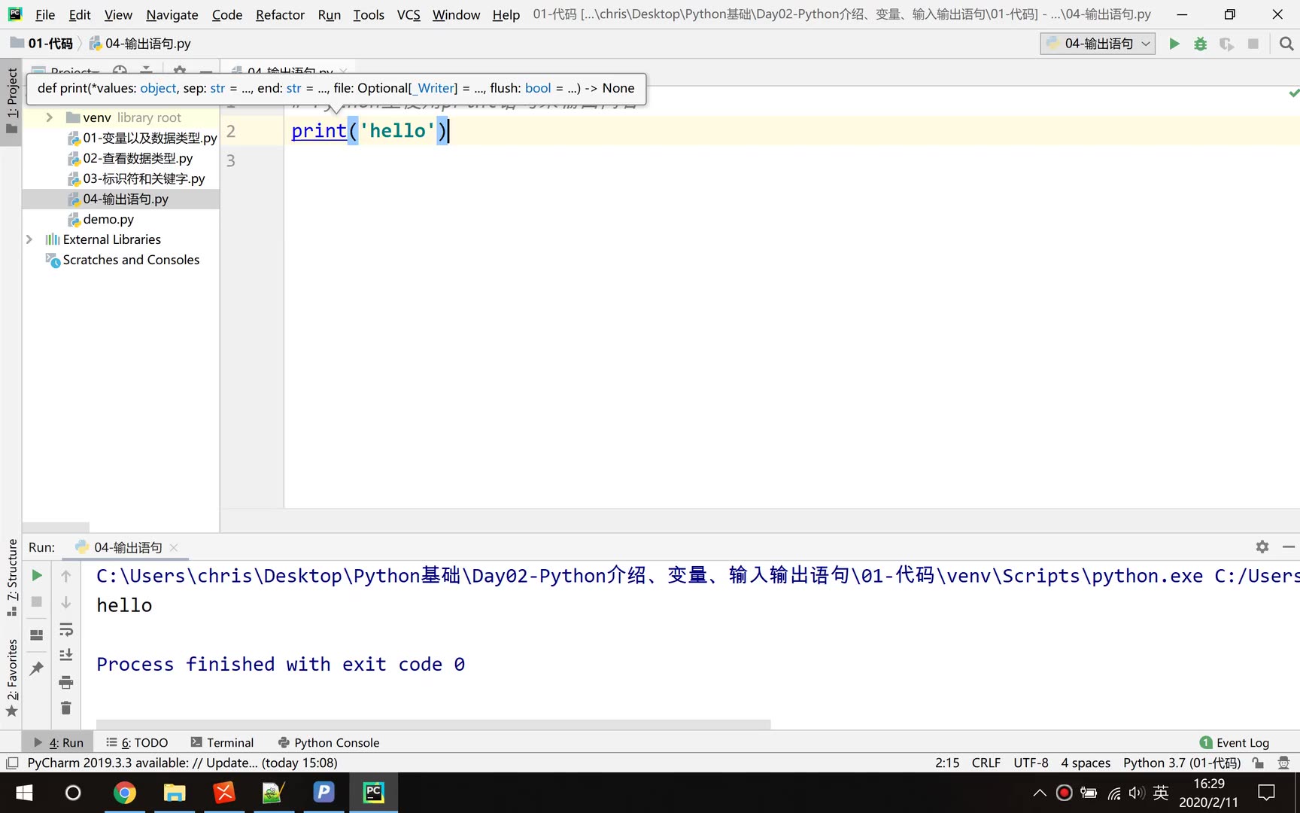
Task: Click the Run panel stop button
Action: coord(37,602)
